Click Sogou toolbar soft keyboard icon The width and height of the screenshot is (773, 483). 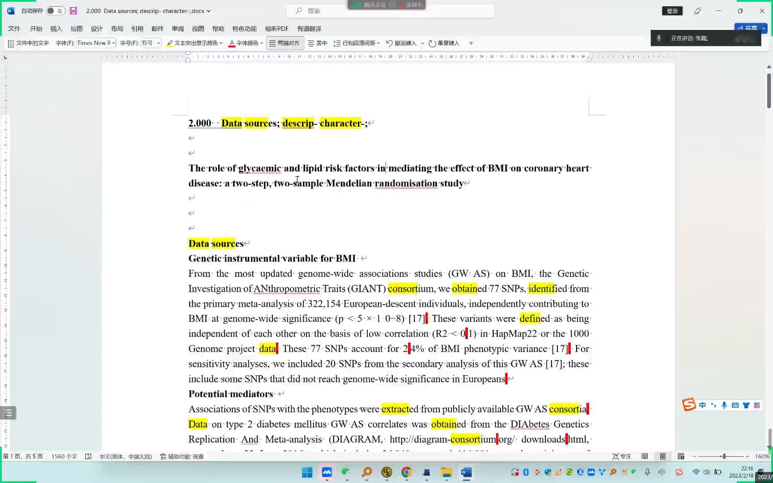tap(735, 405)
